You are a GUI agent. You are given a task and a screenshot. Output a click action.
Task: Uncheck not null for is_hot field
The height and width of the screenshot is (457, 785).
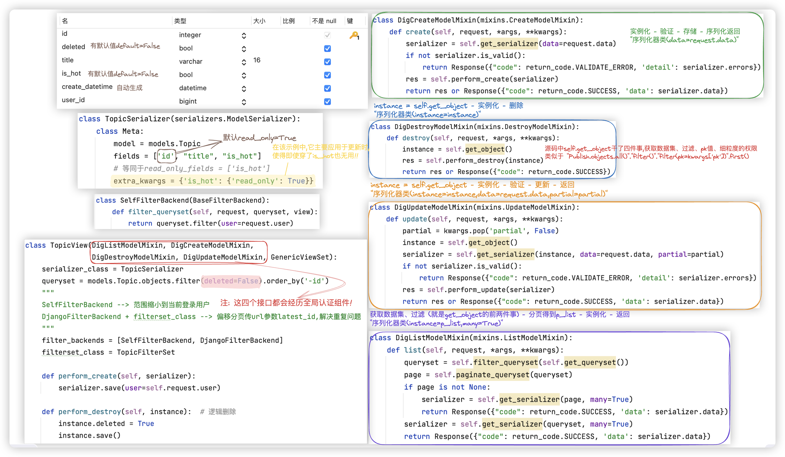click(327, 75)
